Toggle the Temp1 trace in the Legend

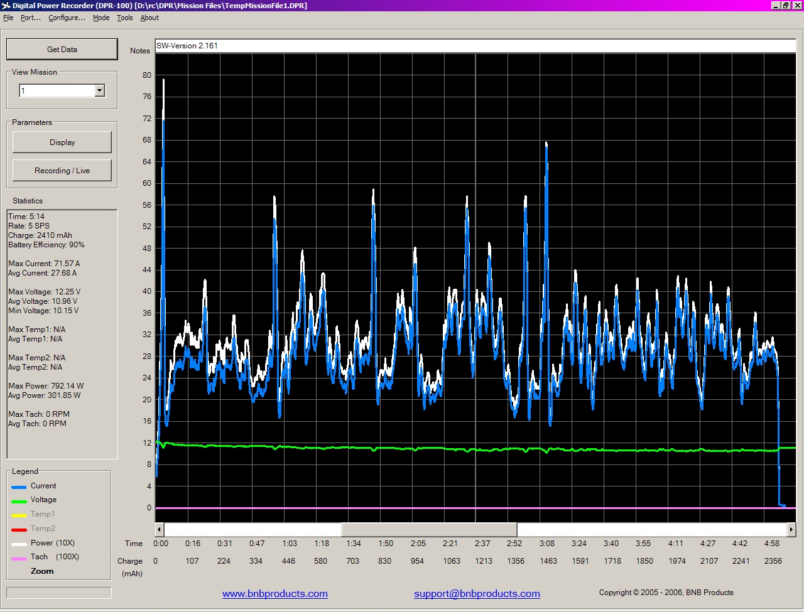[x=42, y=514]
